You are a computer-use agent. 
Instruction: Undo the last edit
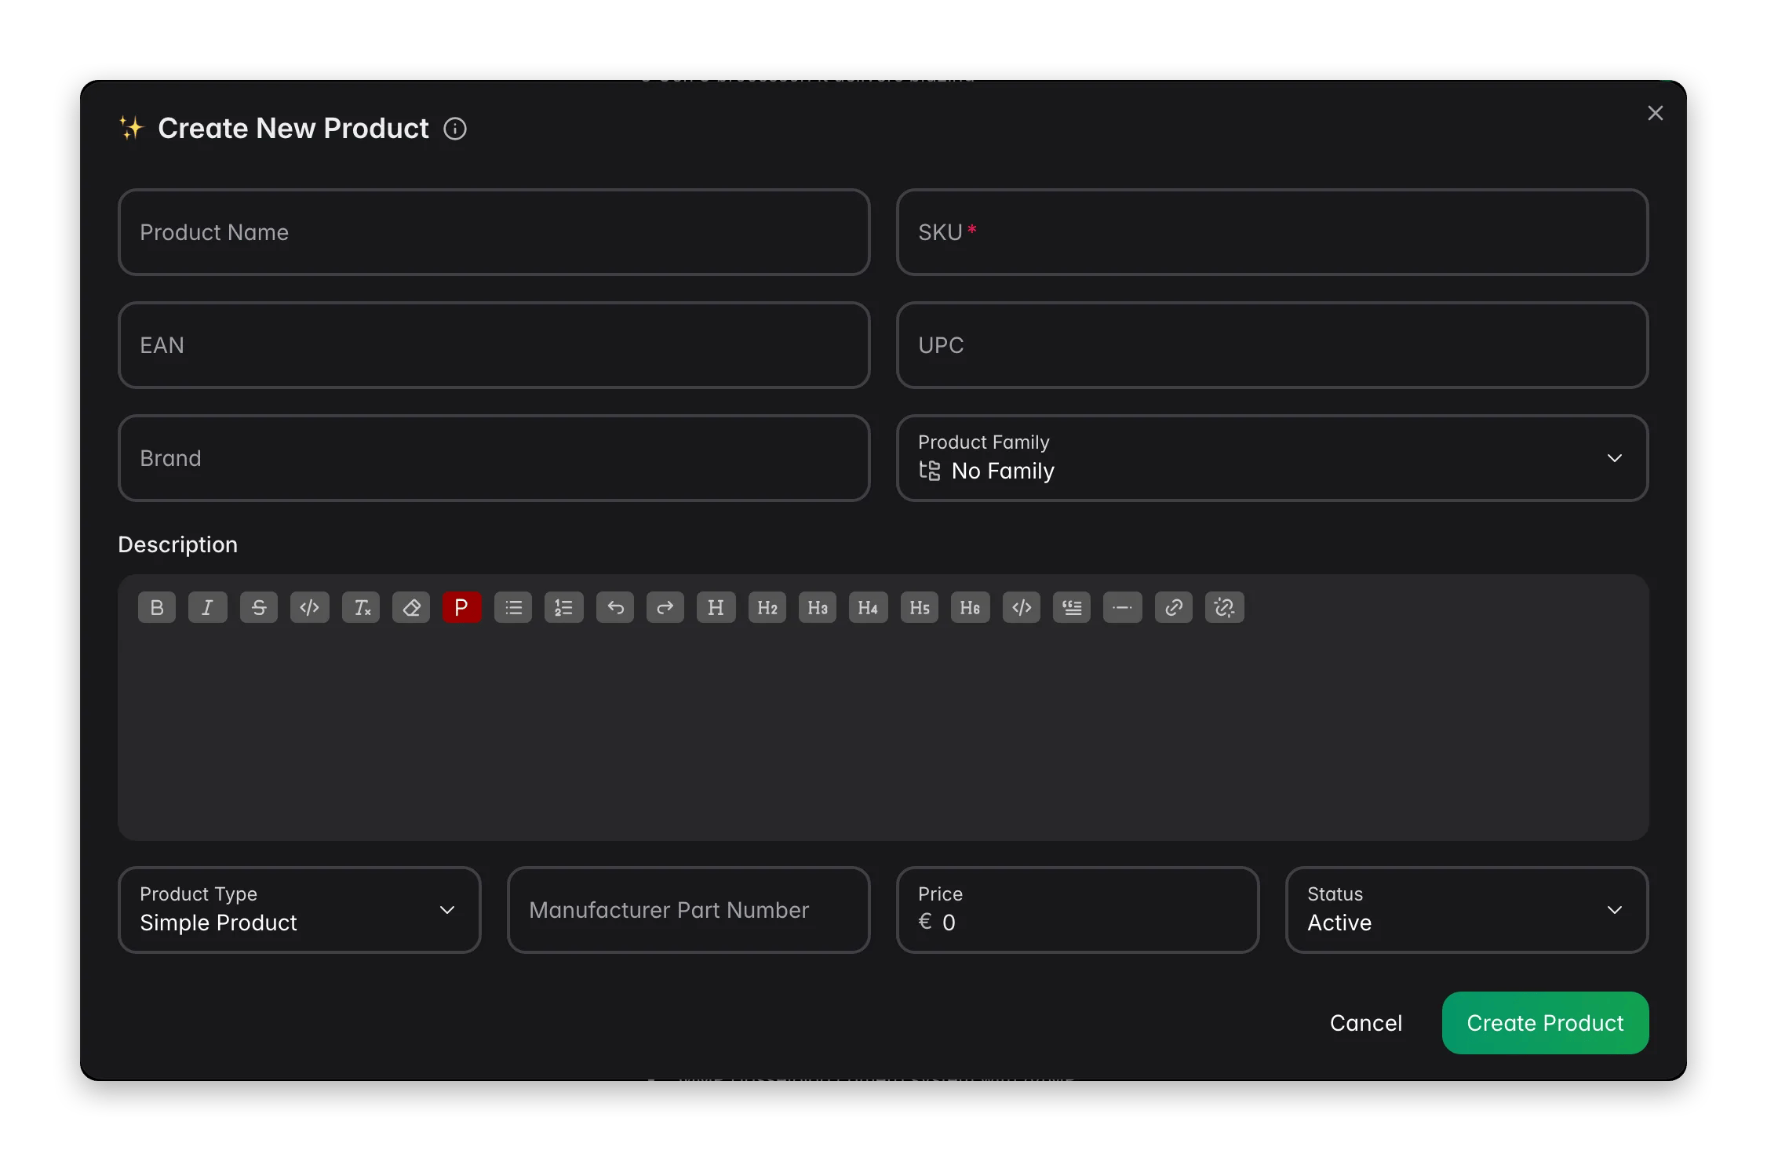click(615, 607)
